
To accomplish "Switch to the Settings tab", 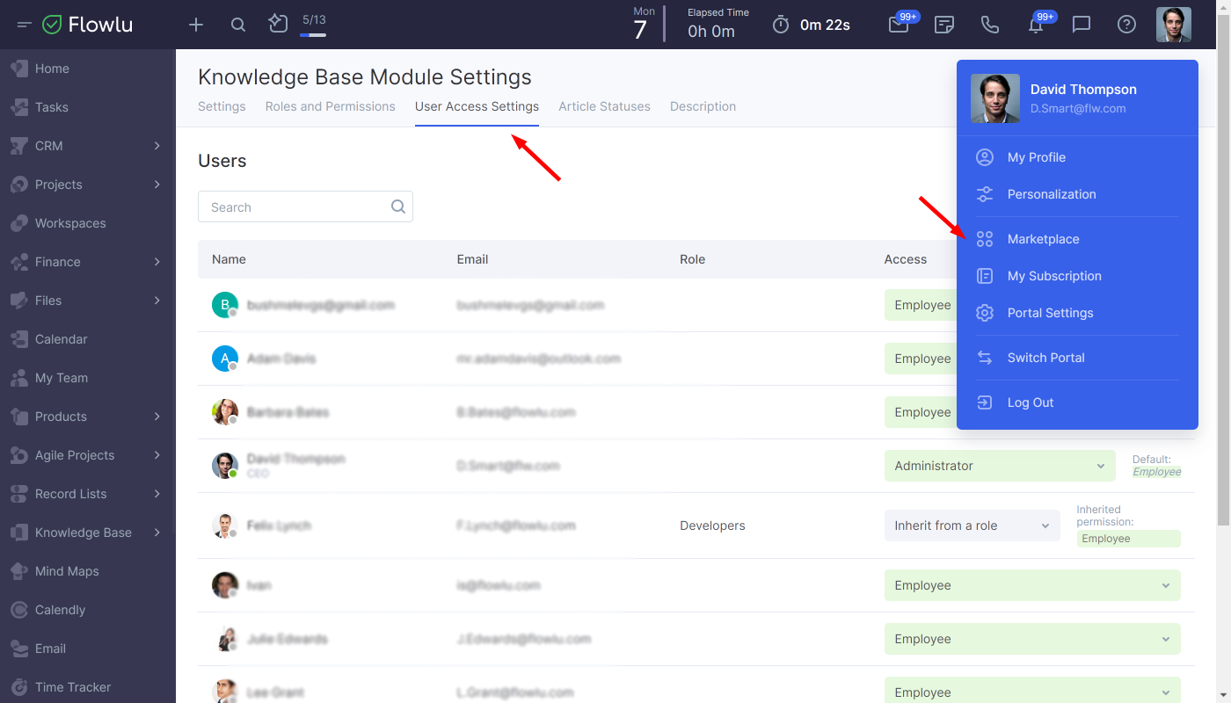I will 222,106.
